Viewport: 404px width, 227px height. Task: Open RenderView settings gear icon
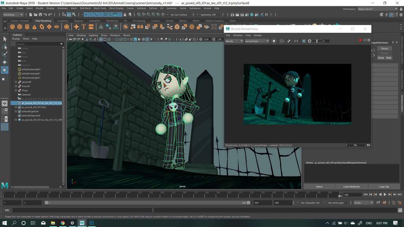point(369,40)
